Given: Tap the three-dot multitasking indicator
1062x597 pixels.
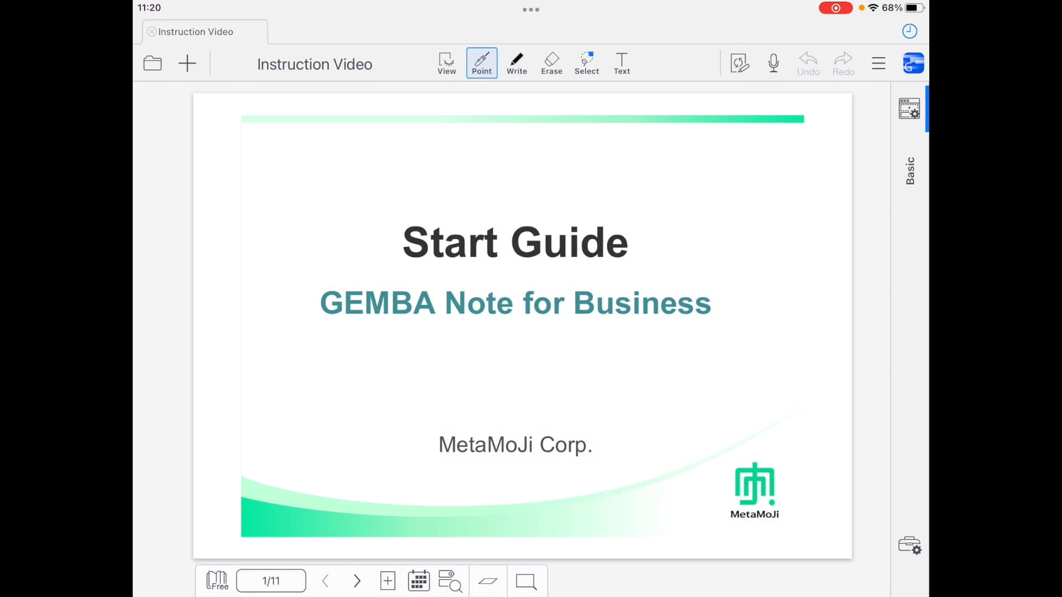Looking at the screenshot, I should click(x=531, y=9).
